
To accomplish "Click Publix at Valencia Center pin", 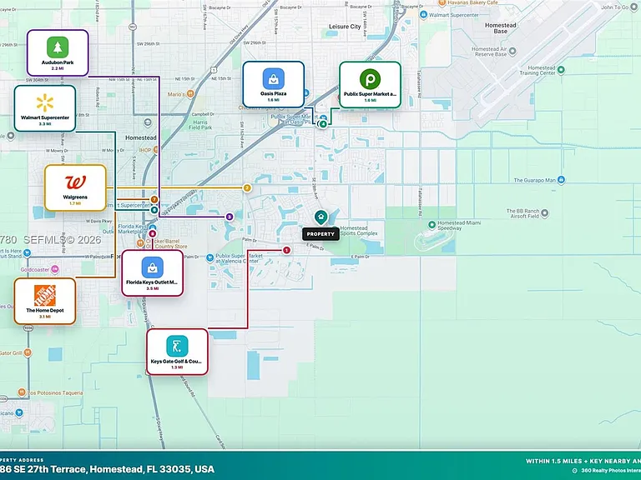I will pyautogui.click(x=210, y=258).
